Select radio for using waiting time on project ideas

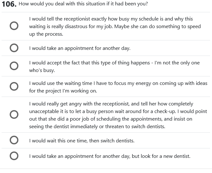click(x=14, y=86)
